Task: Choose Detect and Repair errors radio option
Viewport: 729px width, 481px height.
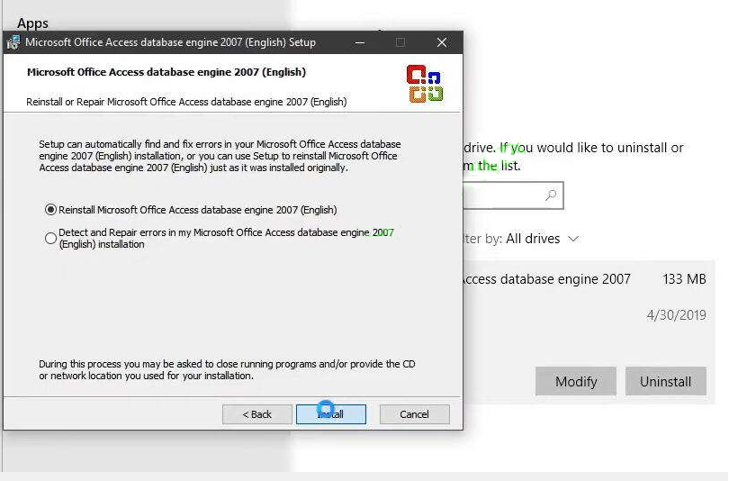Action: 50,238
